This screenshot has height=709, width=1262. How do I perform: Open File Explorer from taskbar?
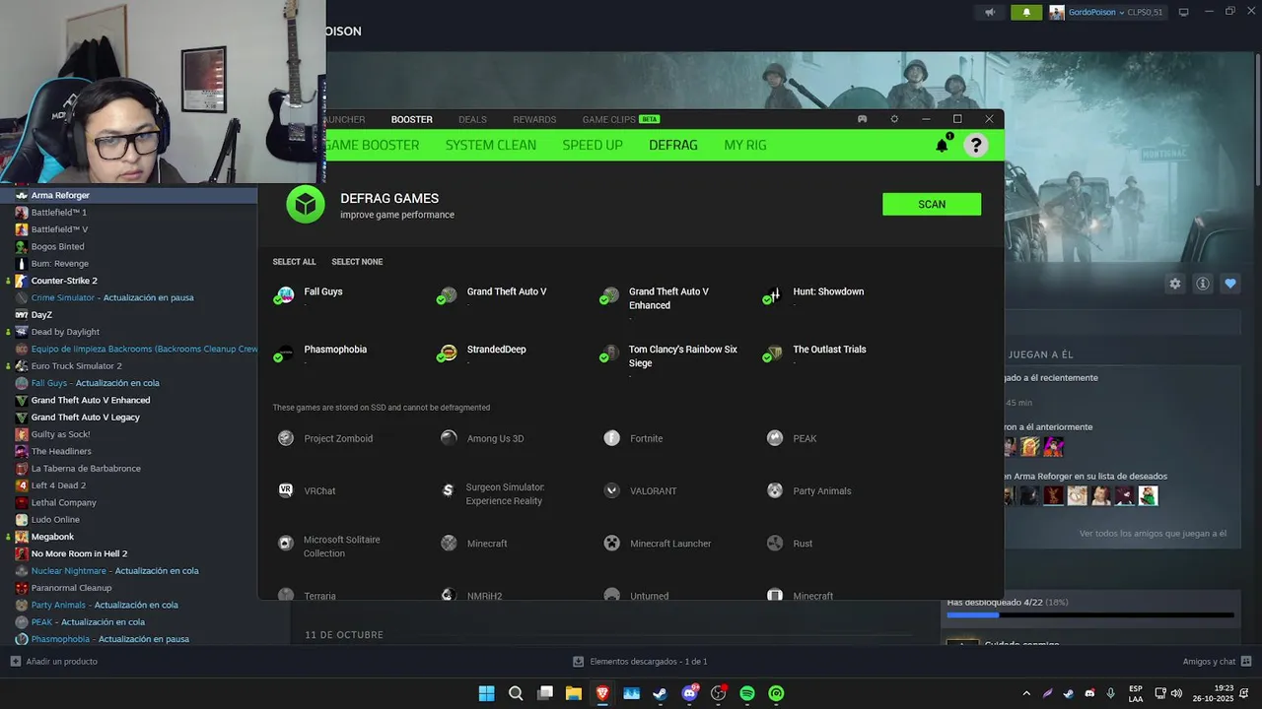pos(573,693)
